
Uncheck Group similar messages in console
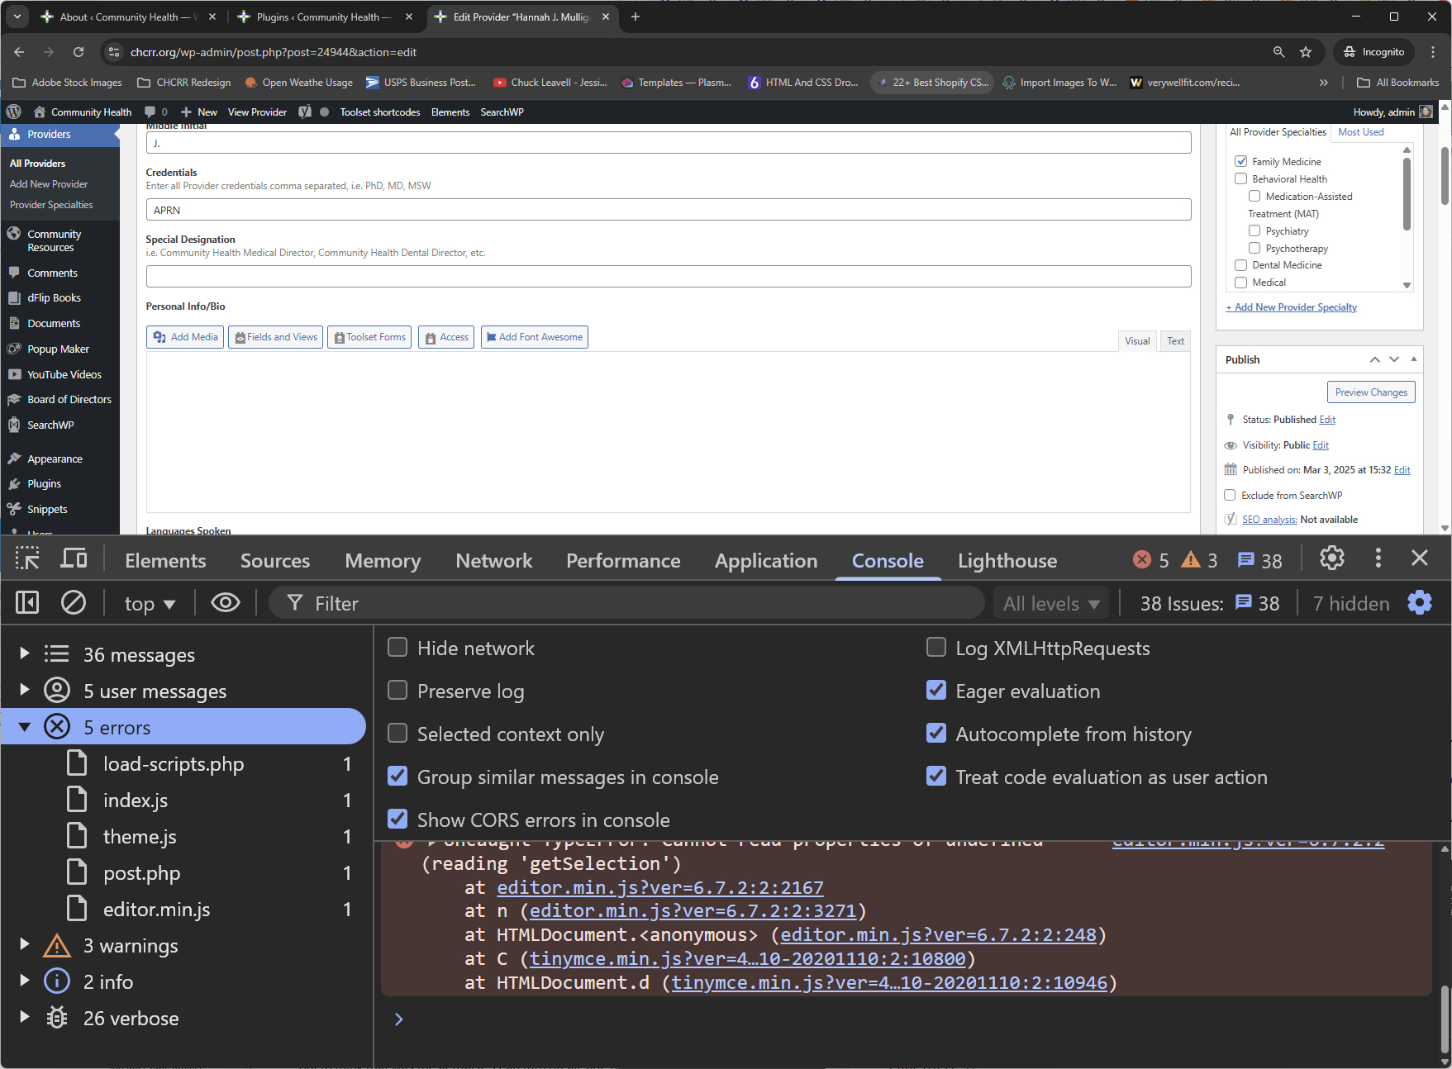[x=398, y=776]
